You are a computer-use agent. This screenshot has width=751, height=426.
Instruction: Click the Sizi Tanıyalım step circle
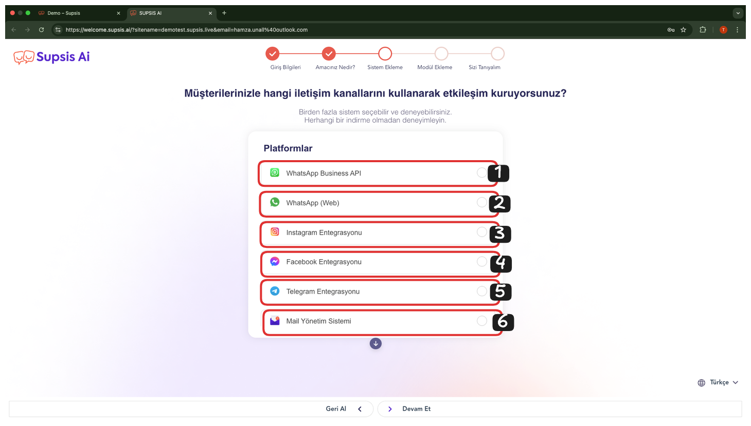click(497, 53)
